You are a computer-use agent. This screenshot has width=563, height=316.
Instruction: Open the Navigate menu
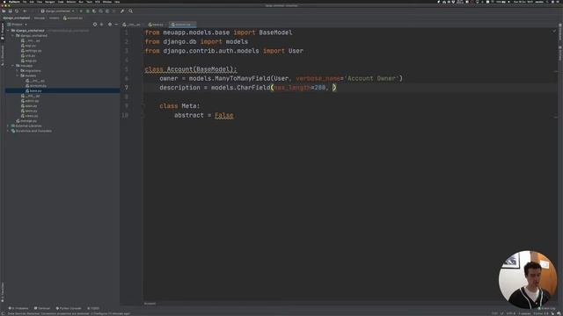coord(50,2)
